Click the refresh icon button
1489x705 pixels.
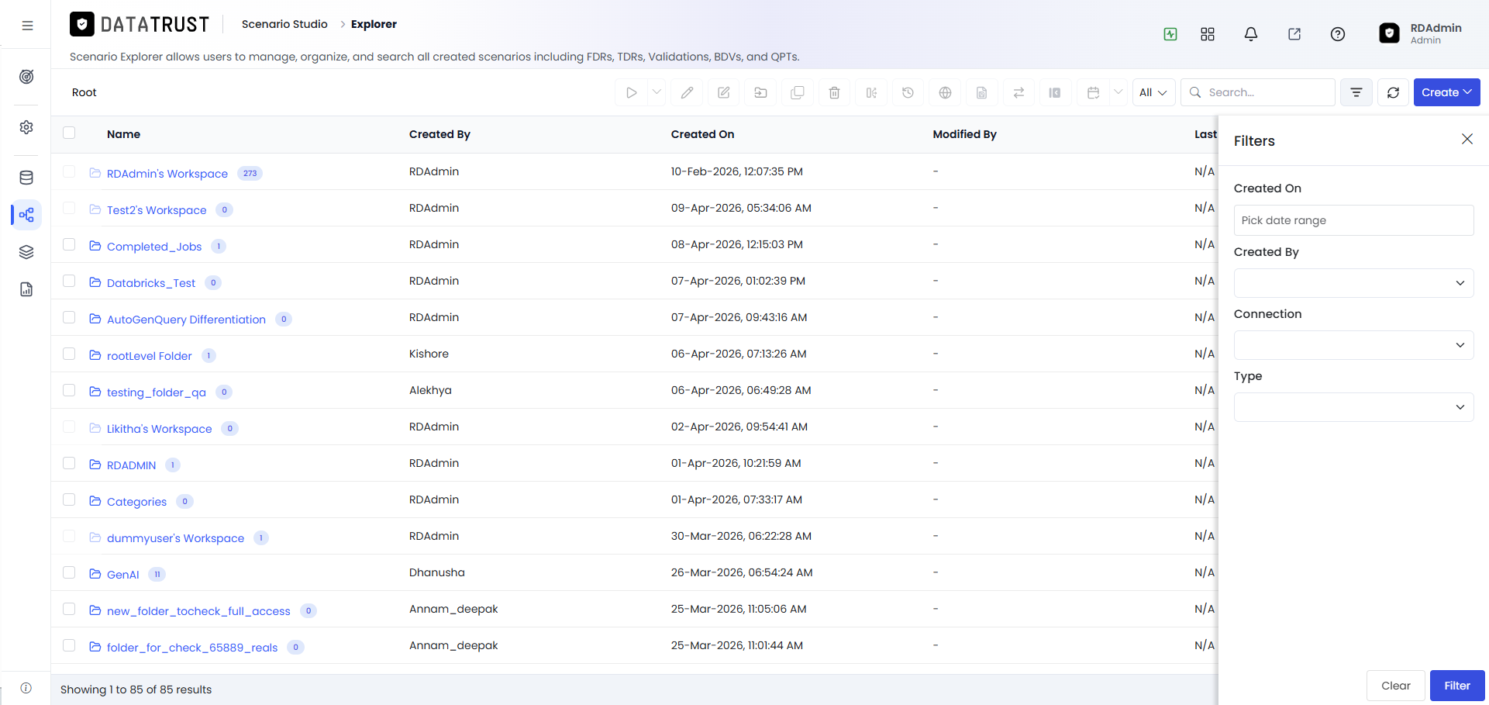coord(1393,92)
